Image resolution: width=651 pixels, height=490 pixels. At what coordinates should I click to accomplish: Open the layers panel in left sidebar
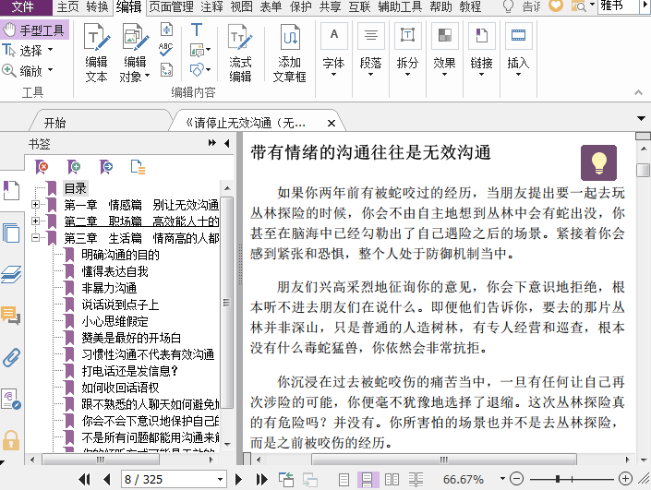coord(11,273)
